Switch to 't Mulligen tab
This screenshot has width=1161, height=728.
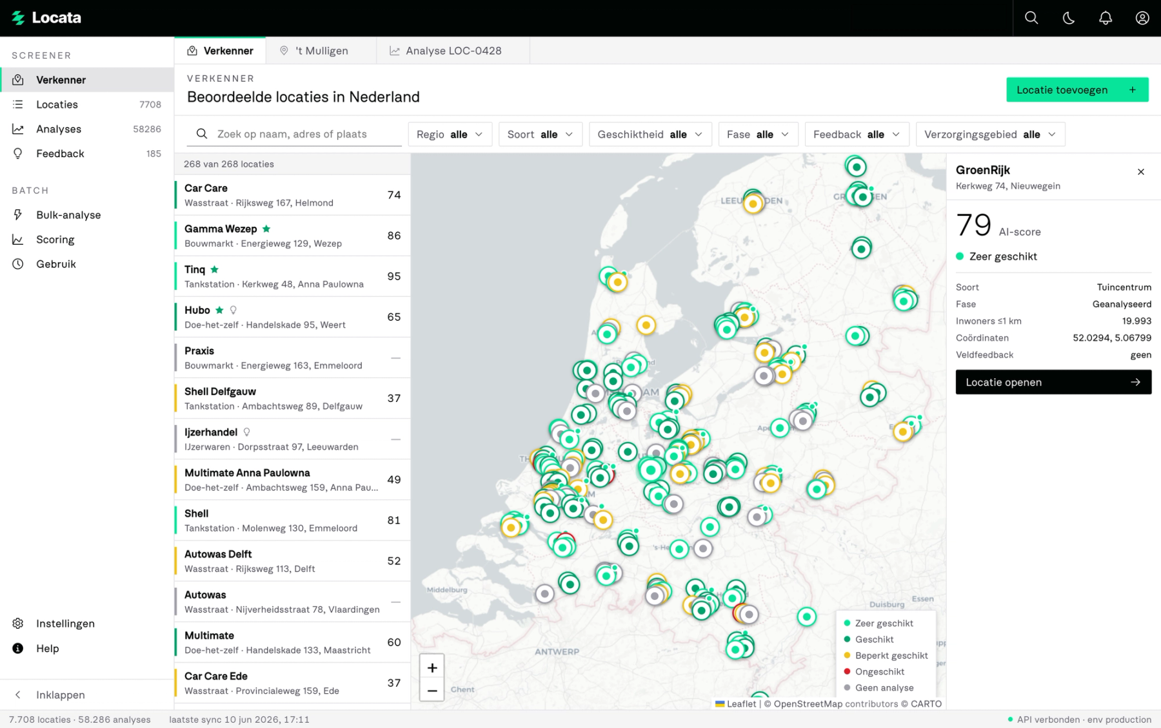pyautogui.click(x=321, y=50)
